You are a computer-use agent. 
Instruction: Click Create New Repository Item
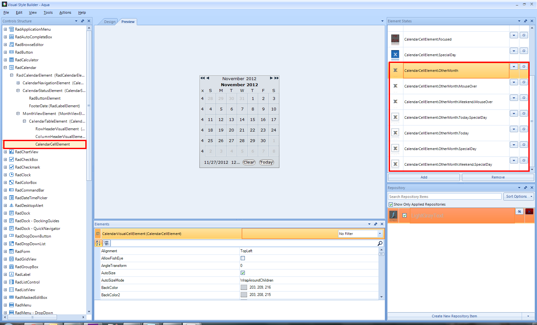pyautogui.click(x=454, y=316)
